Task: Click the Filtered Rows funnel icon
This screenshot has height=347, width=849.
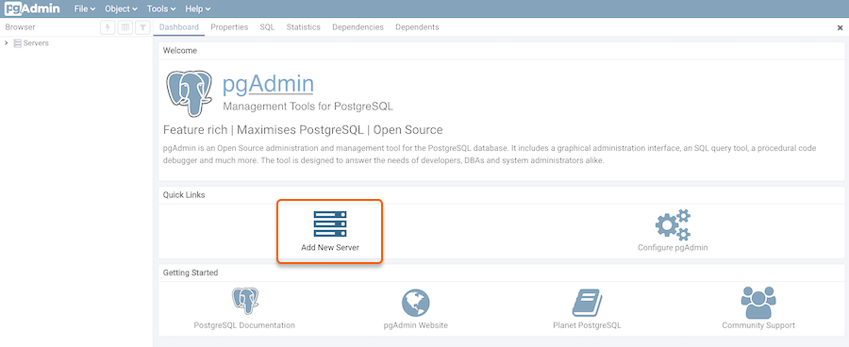Action: pyautogui.click(x=143, y=27)
